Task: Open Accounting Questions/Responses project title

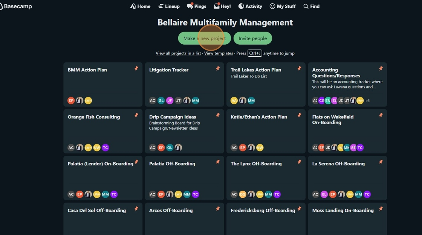Action: pyautogui.click(x=336, y=73)
